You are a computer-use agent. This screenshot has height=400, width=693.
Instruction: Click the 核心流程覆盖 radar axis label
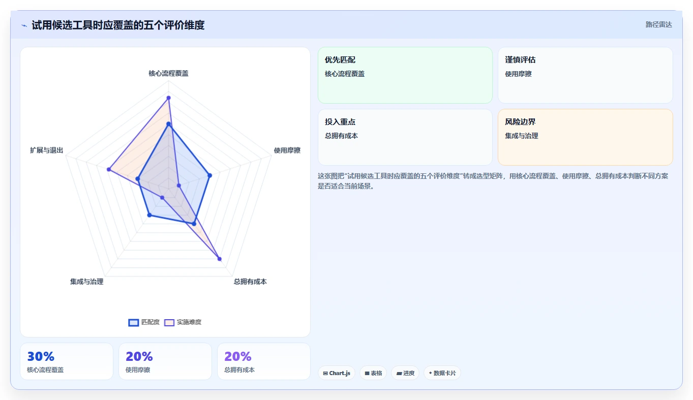click(x=168, y=73)
